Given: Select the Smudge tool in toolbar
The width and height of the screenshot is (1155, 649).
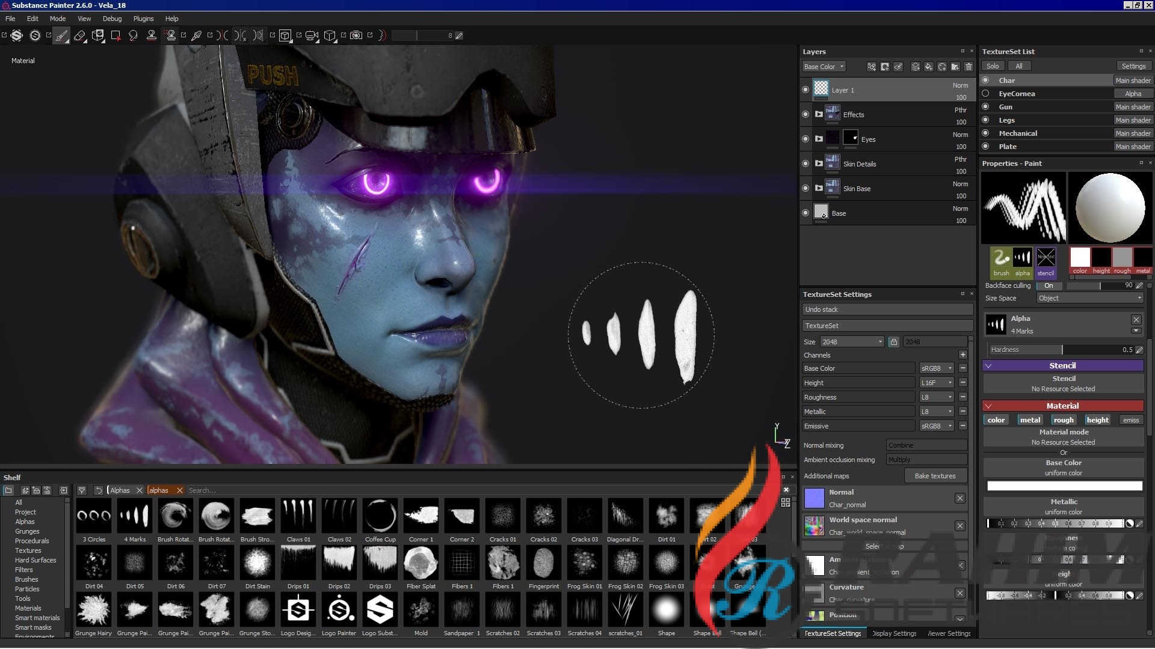Looking at the screenshot, I should 133,35.
